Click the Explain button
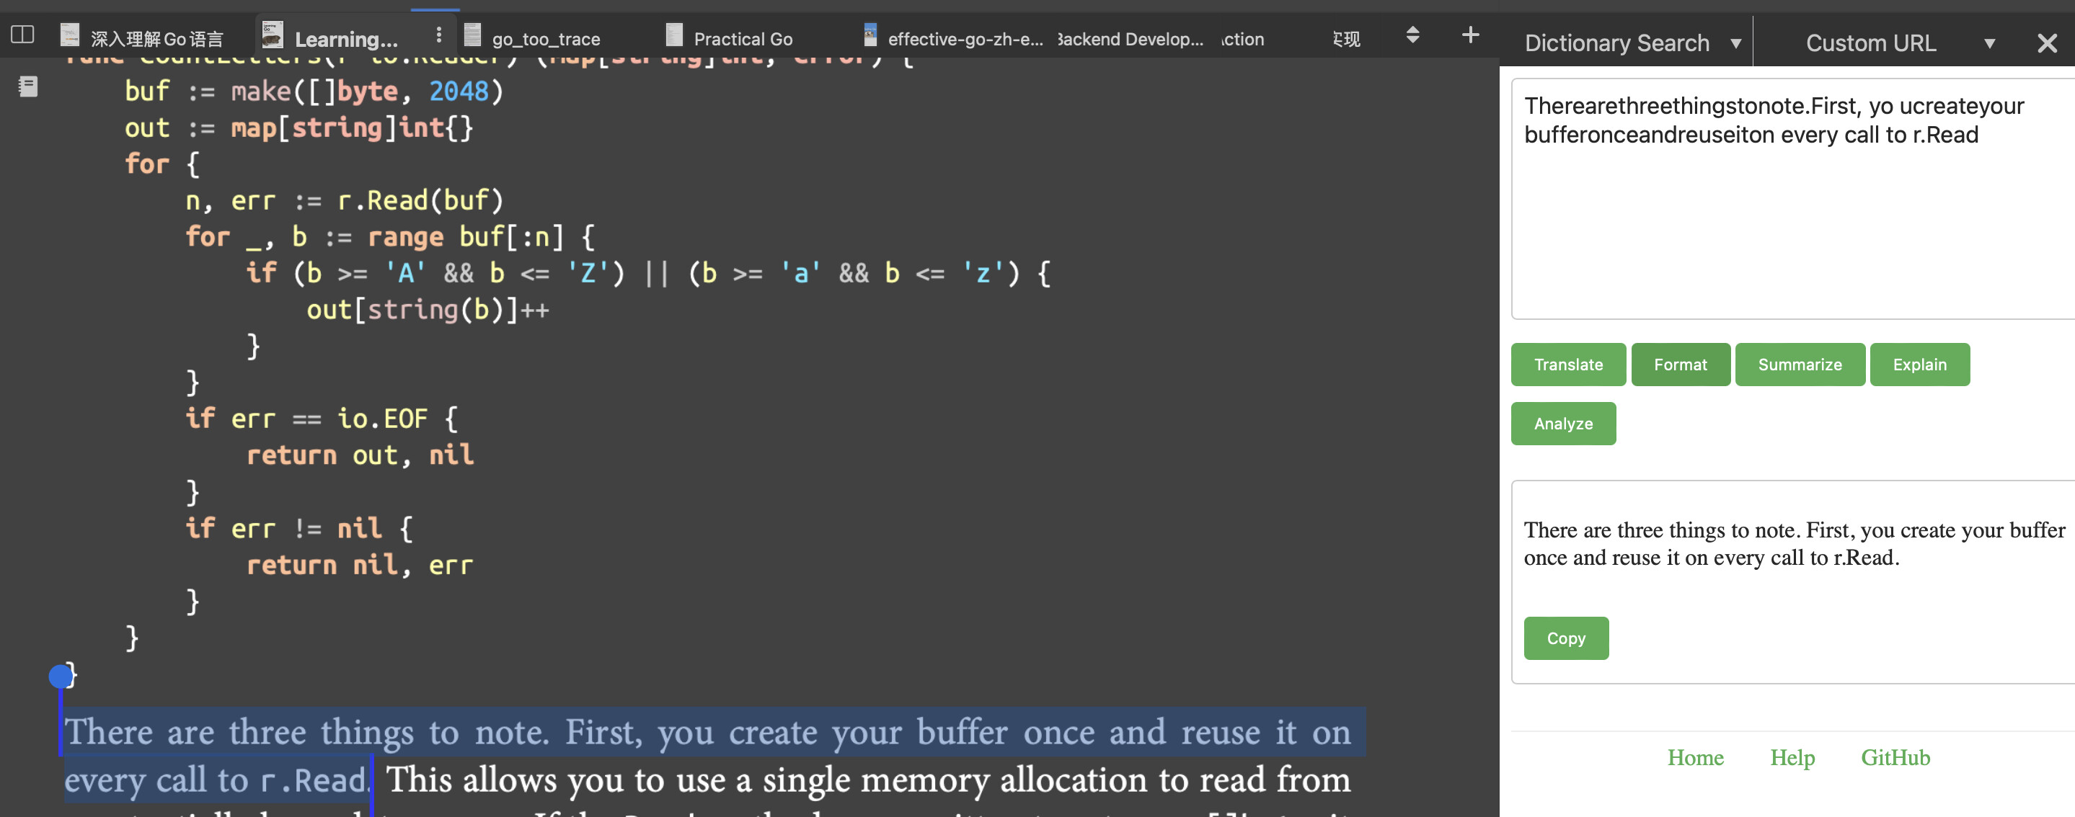The height and width of the screenshot is (817, 2075). coord(1919,365)
